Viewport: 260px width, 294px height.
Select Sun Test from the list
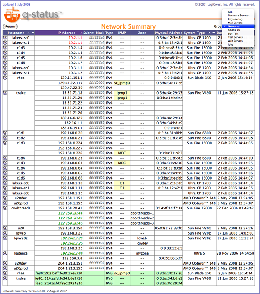[x=238, y=33]
